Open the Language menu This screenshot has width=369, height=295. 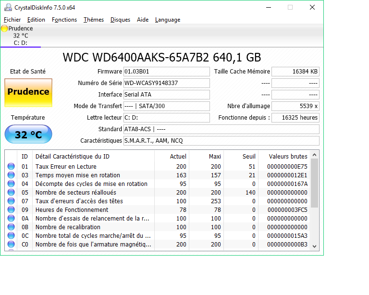pos(168,20)
